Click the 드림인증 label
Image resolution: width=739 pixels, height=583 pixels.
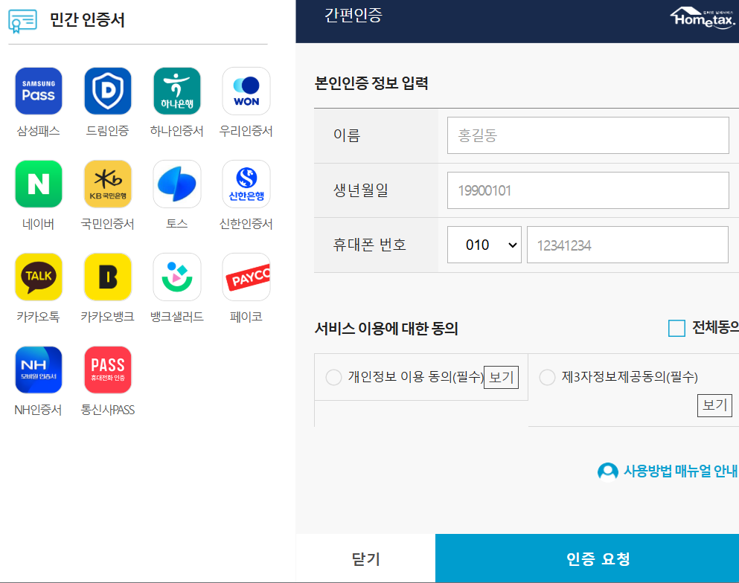click(x=107, y=131)
